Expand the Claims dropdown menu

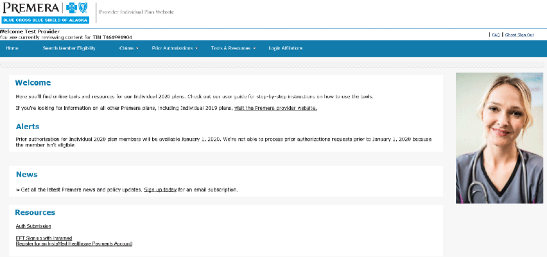128,48
